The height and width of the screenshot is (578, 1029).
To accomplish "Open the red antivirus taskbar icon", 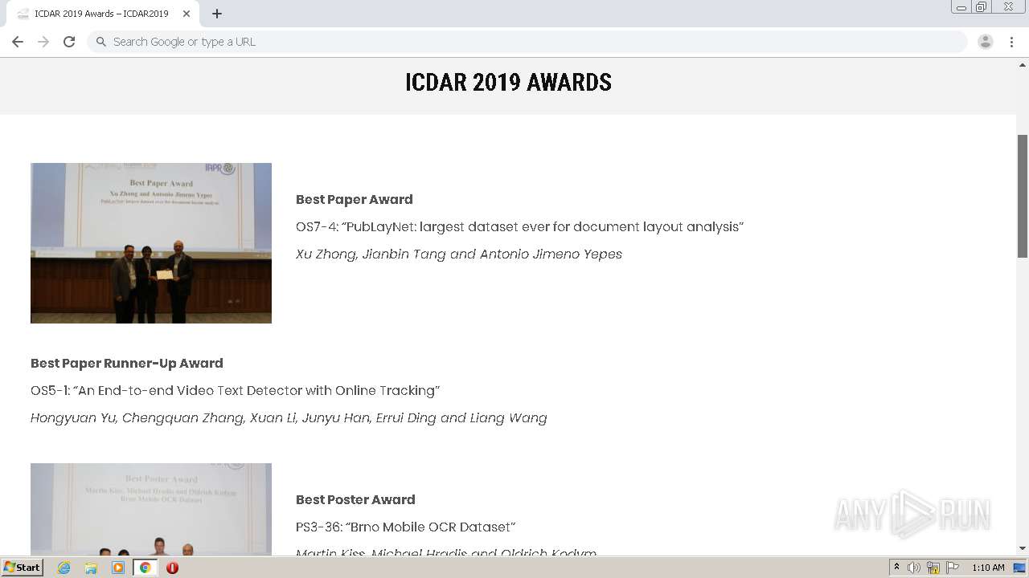I will [172, 568].
